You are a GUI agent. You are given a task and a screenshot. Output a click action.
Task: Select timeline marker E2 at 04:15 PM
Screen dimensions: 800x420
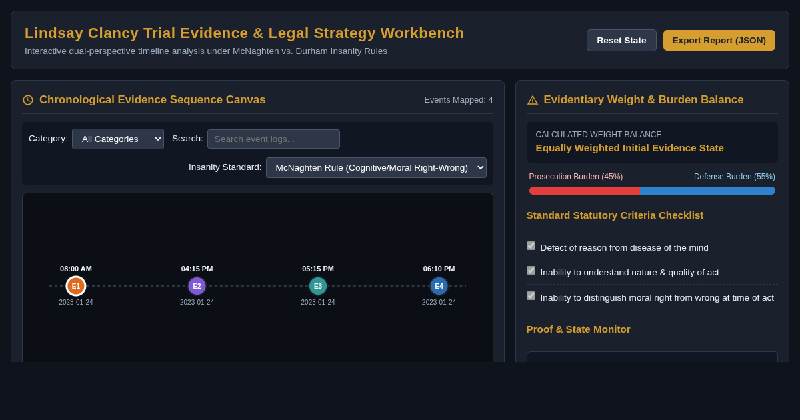click(197, 286)
